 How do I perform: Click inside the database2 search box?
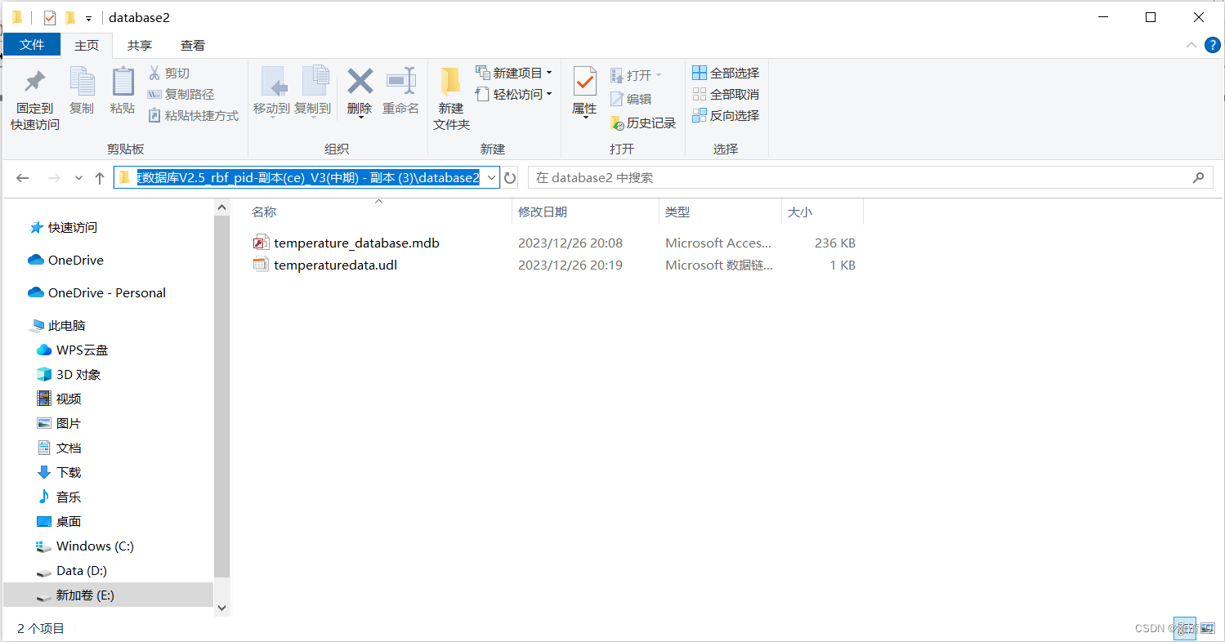point(817,177)
